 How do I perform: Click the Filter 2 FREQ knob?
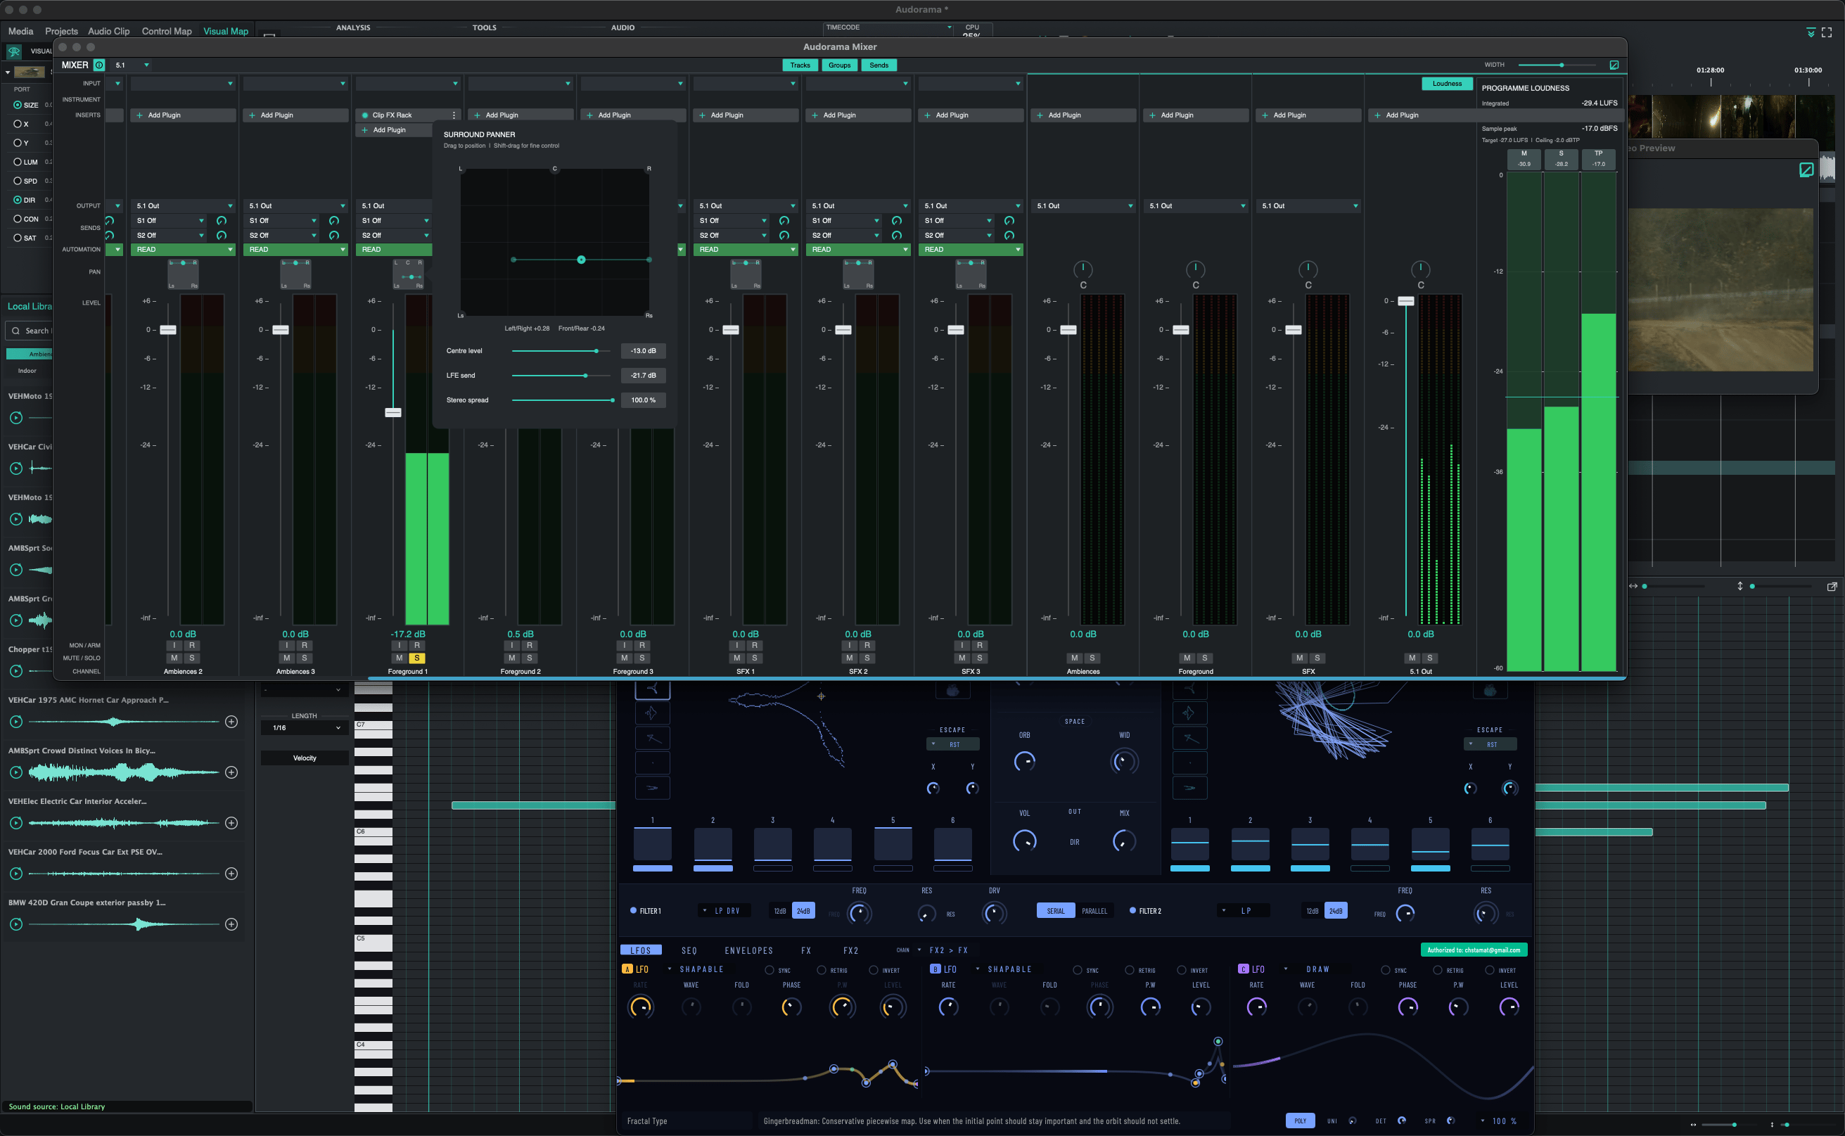coord(1405,913)
